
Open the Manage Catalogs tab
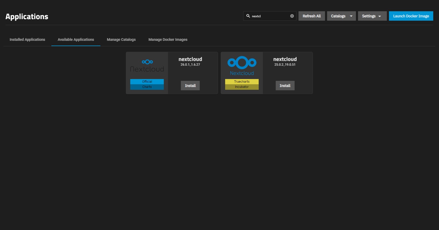tap(121, 40)
